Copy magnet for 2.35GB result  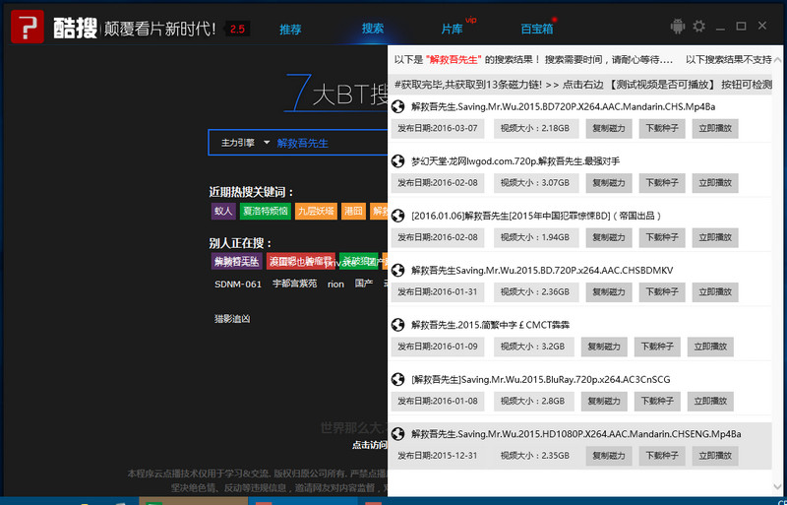pos(609,456)
